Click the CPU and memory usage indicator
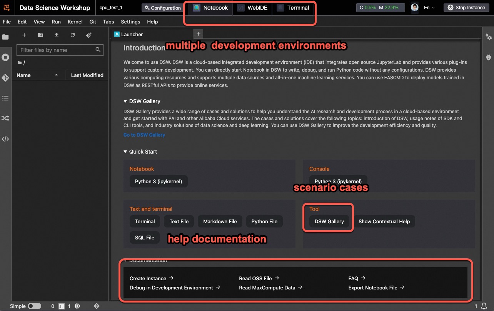This screenshot has height=311, width=494. click(x=380, y=8)
